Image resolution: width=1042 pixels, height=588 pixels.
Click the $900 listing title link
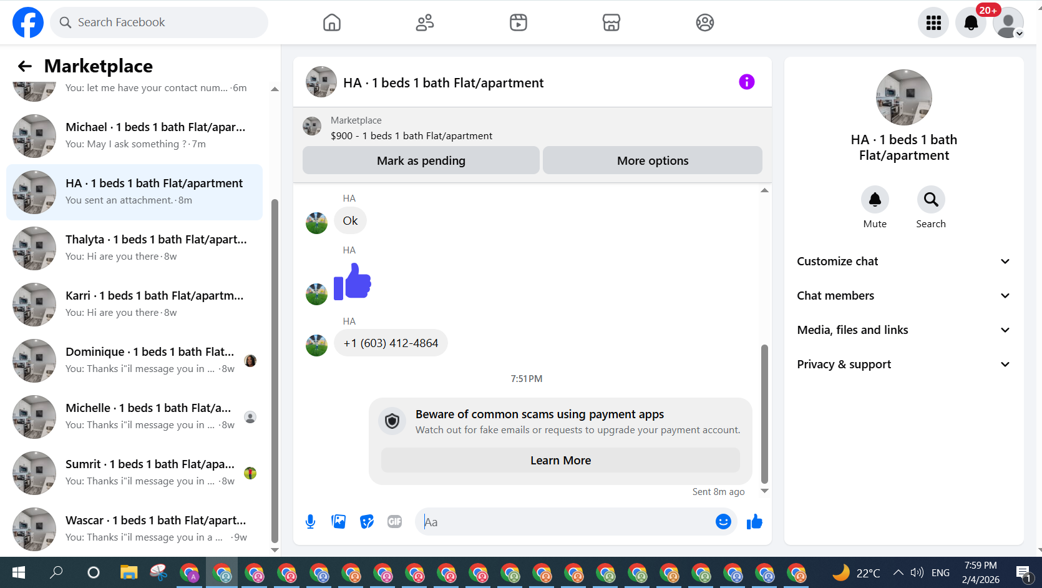pyautogui.click(x=412, y=136)
